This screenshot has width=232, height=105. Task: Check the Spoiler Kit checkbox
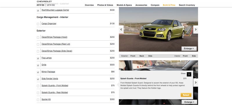pyautogui.click(x=38, y=100)
